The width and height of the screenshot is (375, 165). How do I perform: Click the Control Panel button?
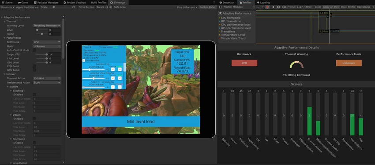point(207,7)
